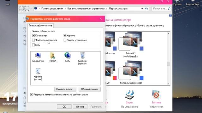Click the red-orange color swatch near 20 theme

click(115, 78)
